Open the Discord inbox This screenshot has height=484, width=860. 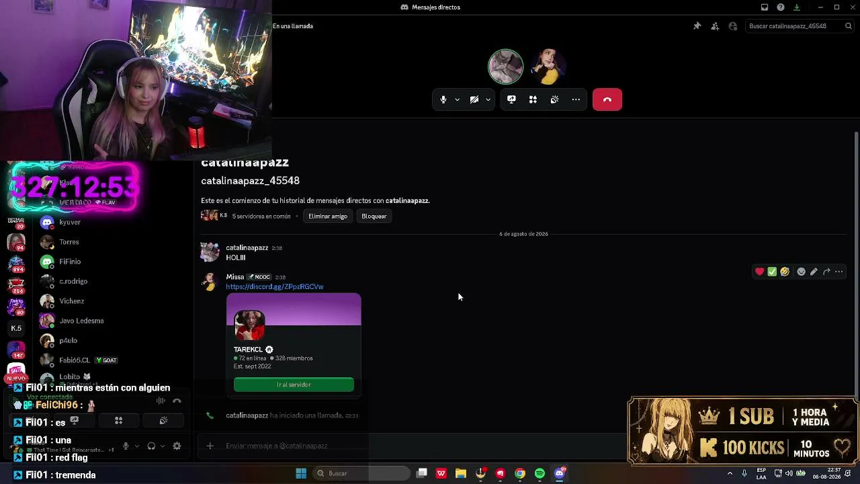[x=765, y=7]
